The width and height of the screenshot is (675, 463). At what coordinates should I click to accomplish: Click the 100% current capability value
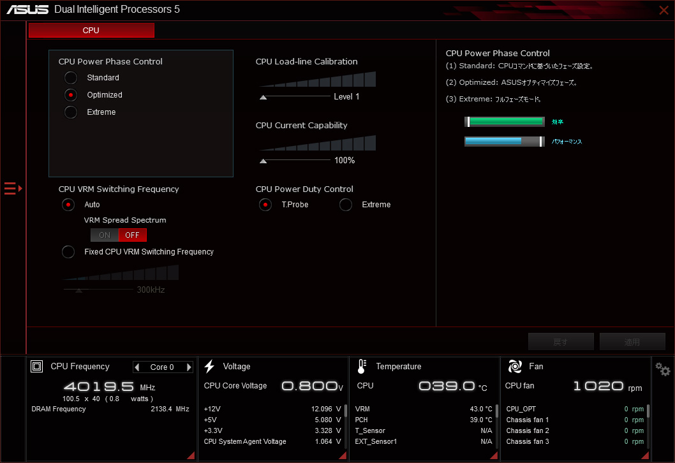click(345, 161)
